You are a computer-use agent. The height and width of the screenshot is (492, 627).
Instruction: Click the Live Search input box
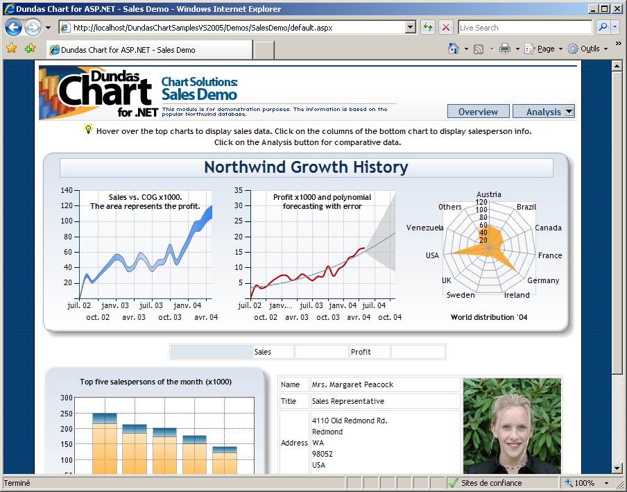tap(524, 28)
